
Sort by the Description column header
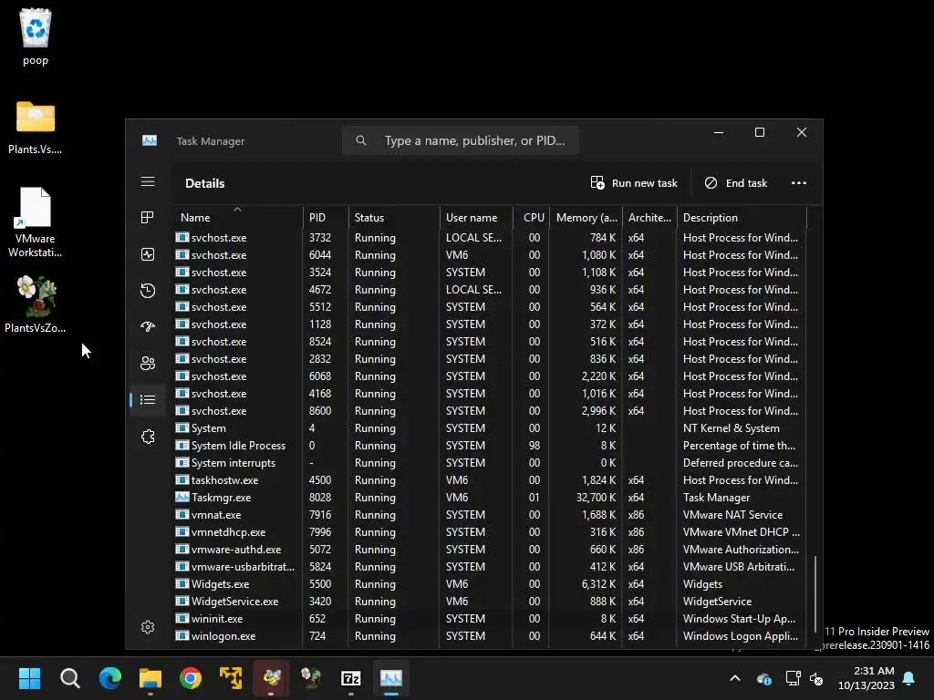(x=742, y=217)
